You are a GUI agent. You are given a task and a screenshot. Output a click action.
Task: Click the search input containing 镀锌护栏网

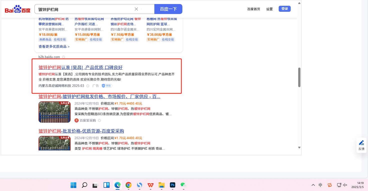pyautogui.click(x=85, y=9)
